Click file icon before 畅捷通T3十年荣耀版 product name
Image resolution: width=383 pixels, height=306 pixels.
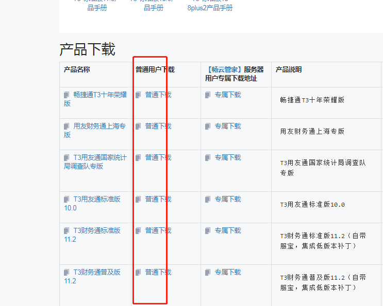pyautogui.click(x=66, y=95)
